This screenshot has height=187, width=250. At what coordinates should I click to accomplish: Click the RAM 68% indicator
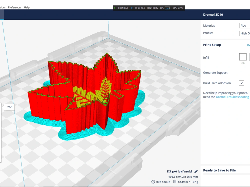click(x=152, y=8)
